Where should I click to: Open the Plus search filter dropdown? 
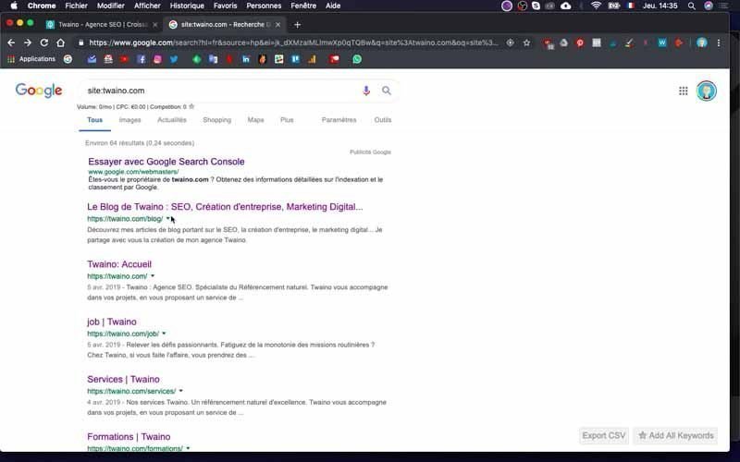[287, 120]
